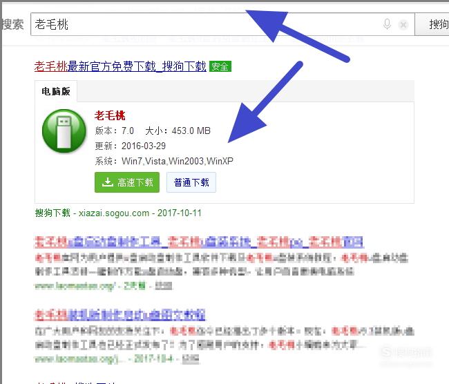
Task: Click the blurred green URL under third result
Action: coord(77,358)
